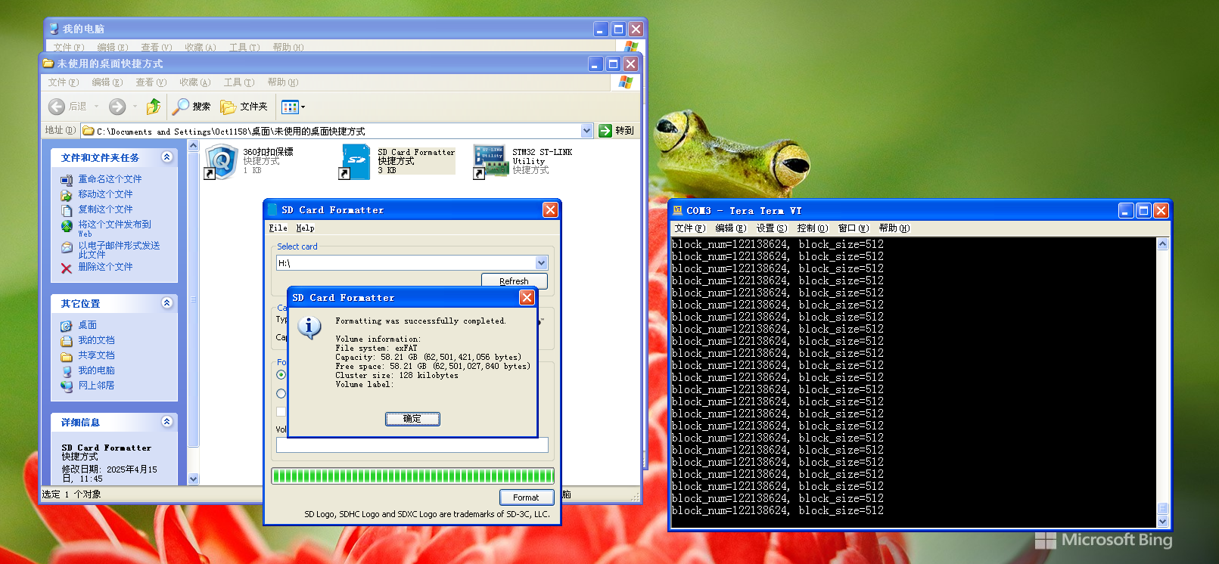Open the File menu in SD Card Formatter
1219x564 pixels.
click(278, 228)
